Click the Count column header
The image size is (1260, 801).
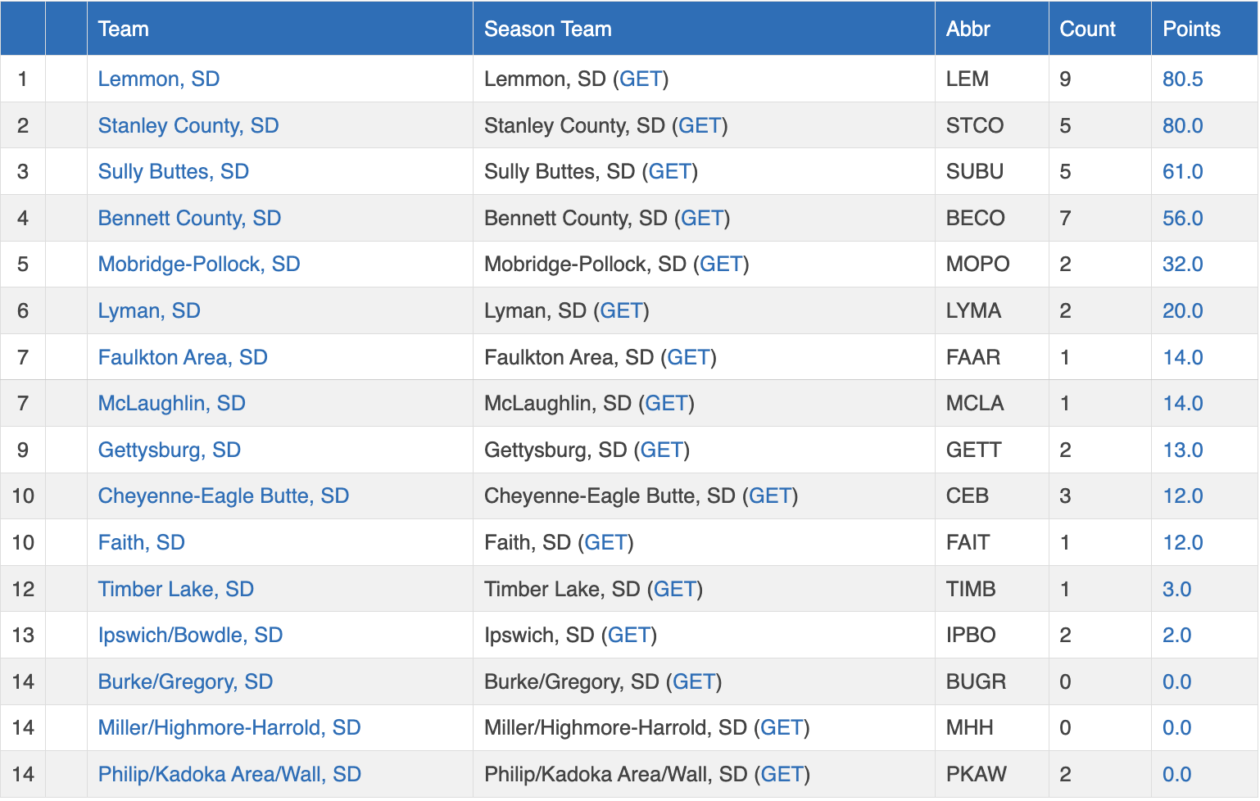coord(1087,29)
